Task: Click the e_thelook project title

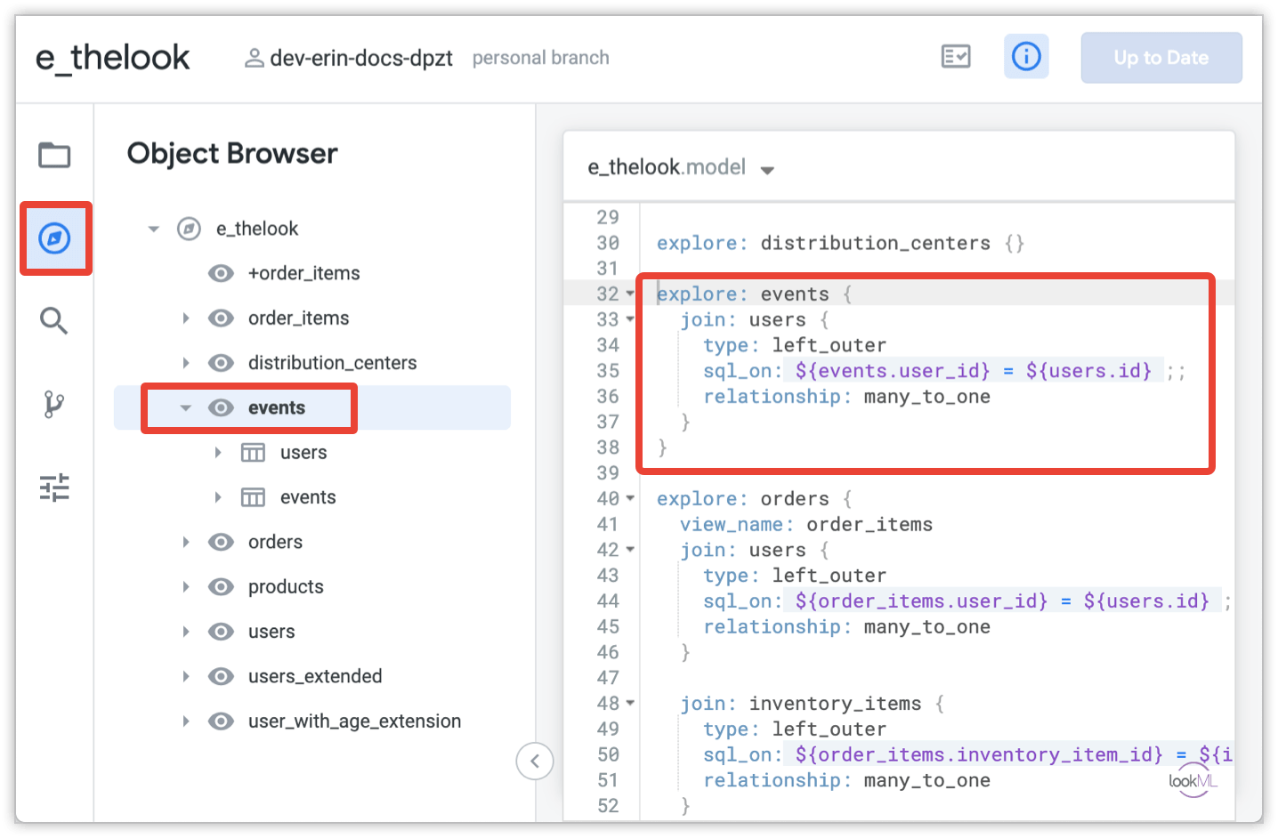Action: (112, 56)
